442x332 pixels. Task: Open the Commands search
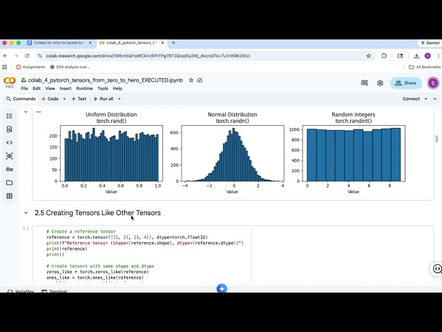click(21, 99)
